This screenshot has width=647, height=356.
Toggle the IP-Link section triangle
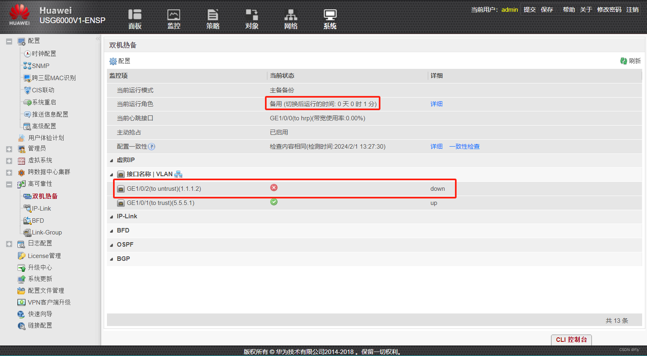click(x=111, y=217)
